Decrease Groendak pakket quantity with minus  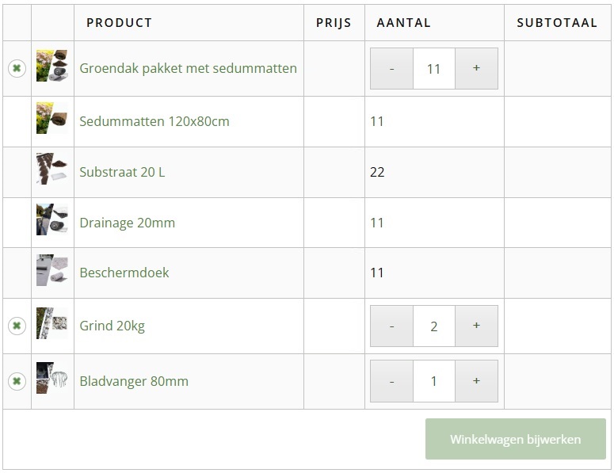pyautogui.click(x=392, y=68)
